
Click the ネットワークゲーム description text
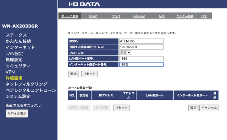[122, 33]
